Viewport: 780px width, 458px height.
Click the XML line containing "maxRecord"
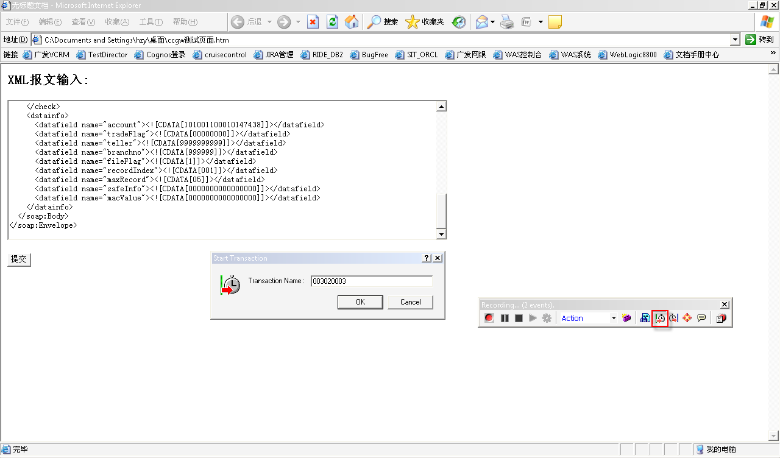tap(150, 180)
